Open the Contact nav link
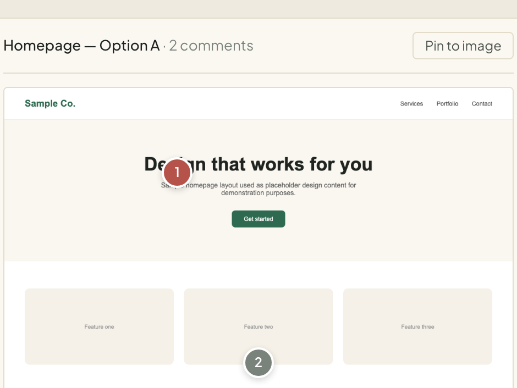The height and width of the screenshot is (388, 517). click(482, 104)
